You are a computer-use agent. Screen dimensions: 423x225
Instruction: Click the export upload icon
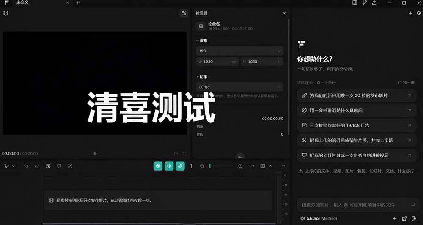point(374,3)
